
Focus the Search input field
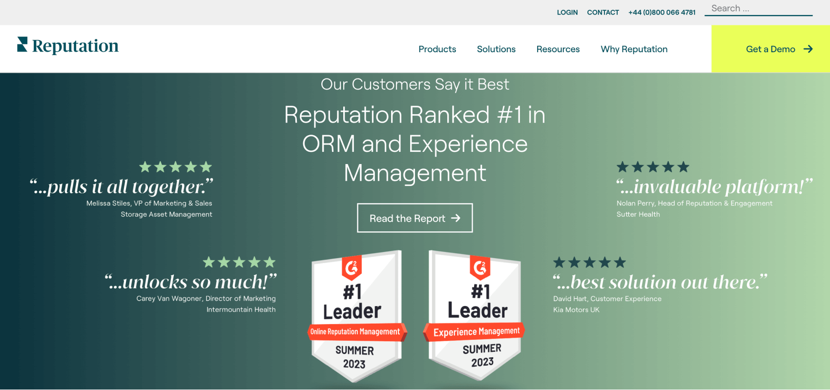tap(758, 8)
